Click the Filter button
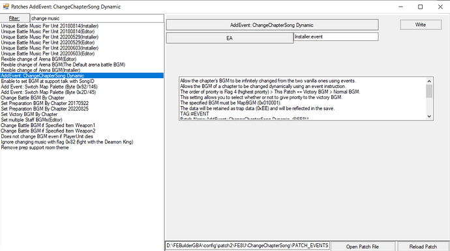 coord(14,18)
